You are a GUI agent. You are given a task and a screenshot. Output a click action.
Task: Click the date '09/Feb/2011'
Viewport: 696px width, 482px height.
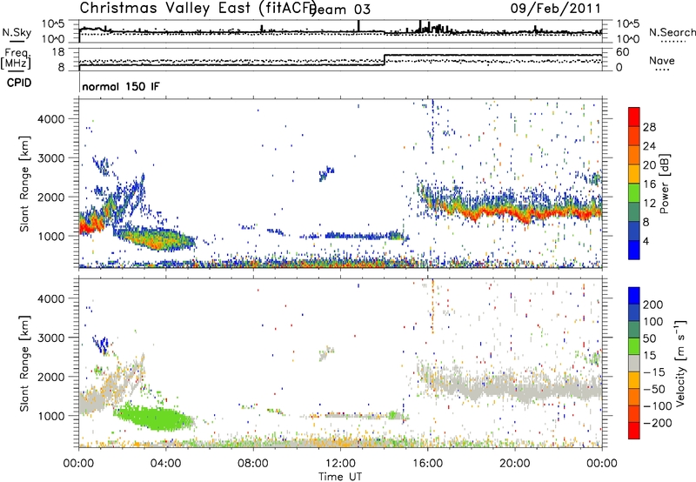coord(555,9)
